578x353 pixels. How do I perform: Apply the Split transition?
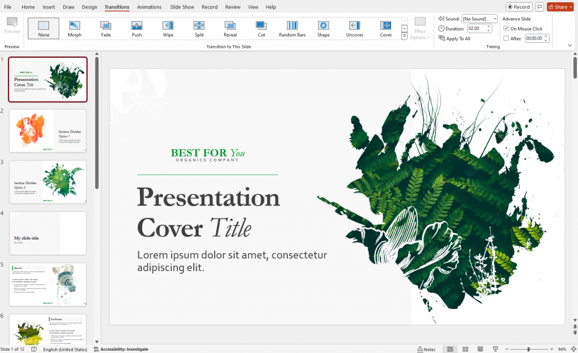199,28
